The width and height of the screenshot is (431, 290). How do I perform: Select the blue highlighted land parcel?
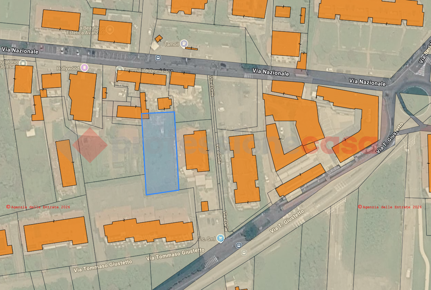click(x=160, y=153)
